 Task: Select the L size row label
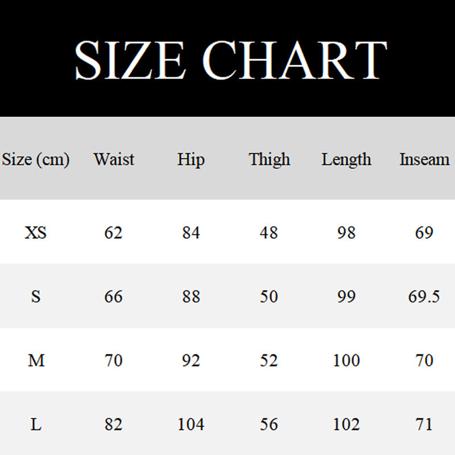pos(36,424)
